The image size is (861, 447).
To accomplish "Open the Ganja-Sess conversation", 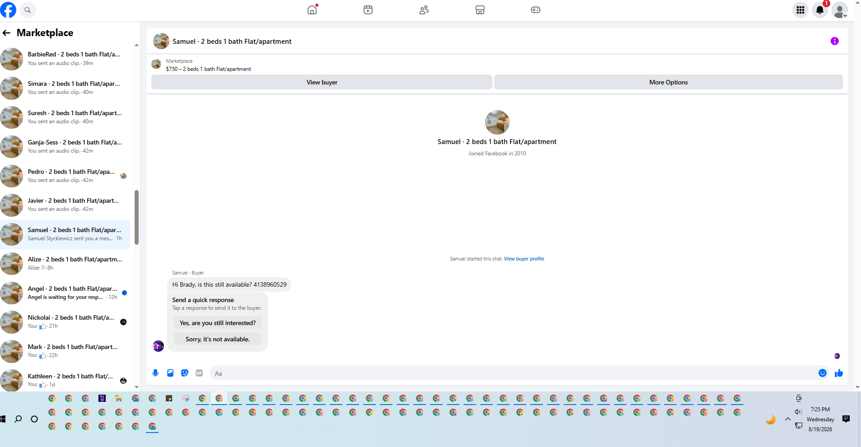I will [x=65, y=146].
